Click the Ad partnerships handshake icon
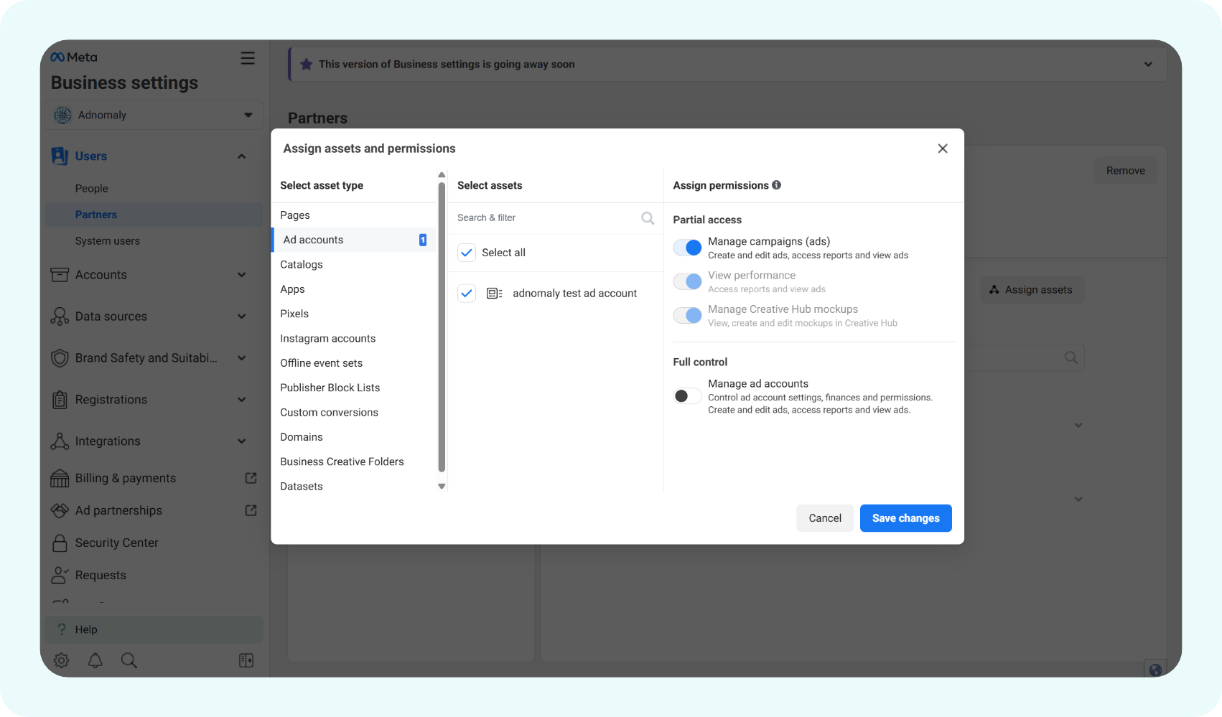 [x=60, y=510]
